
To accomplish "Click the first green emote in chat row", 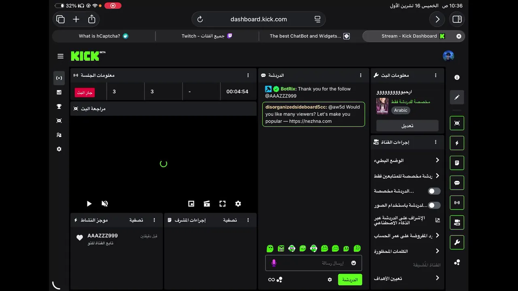I will [x=270, y=248].
